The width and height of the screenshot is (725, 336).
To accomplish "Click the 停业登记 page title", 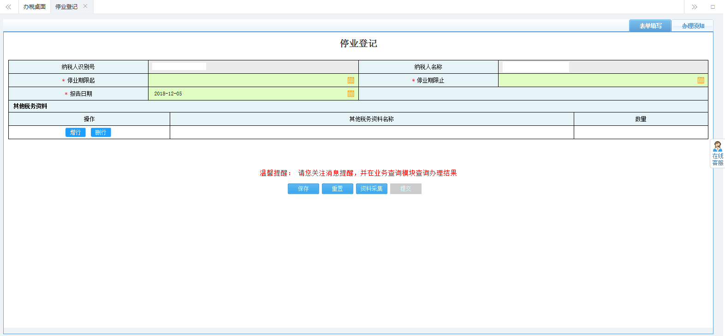I will pos(358,43).
